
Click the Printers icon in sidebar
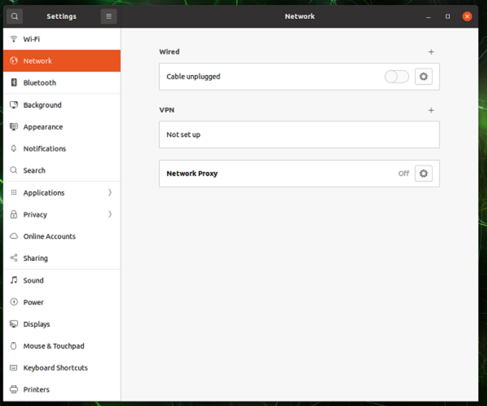pyautogui.click(x=14, y=389)
